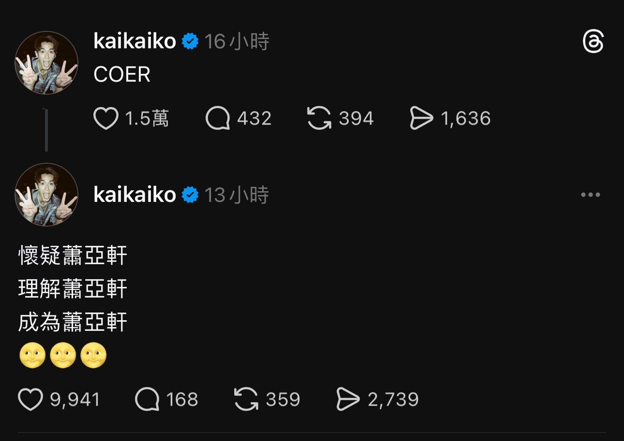This screenshot has height=441, width=624.
Task: Open the COER post text
Action: click(x=122, y=75)
